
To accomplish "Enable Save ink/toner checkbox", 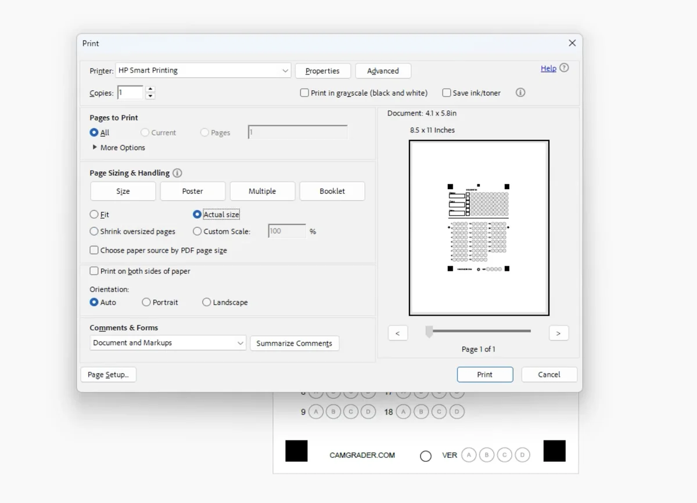I will point(446,93).
